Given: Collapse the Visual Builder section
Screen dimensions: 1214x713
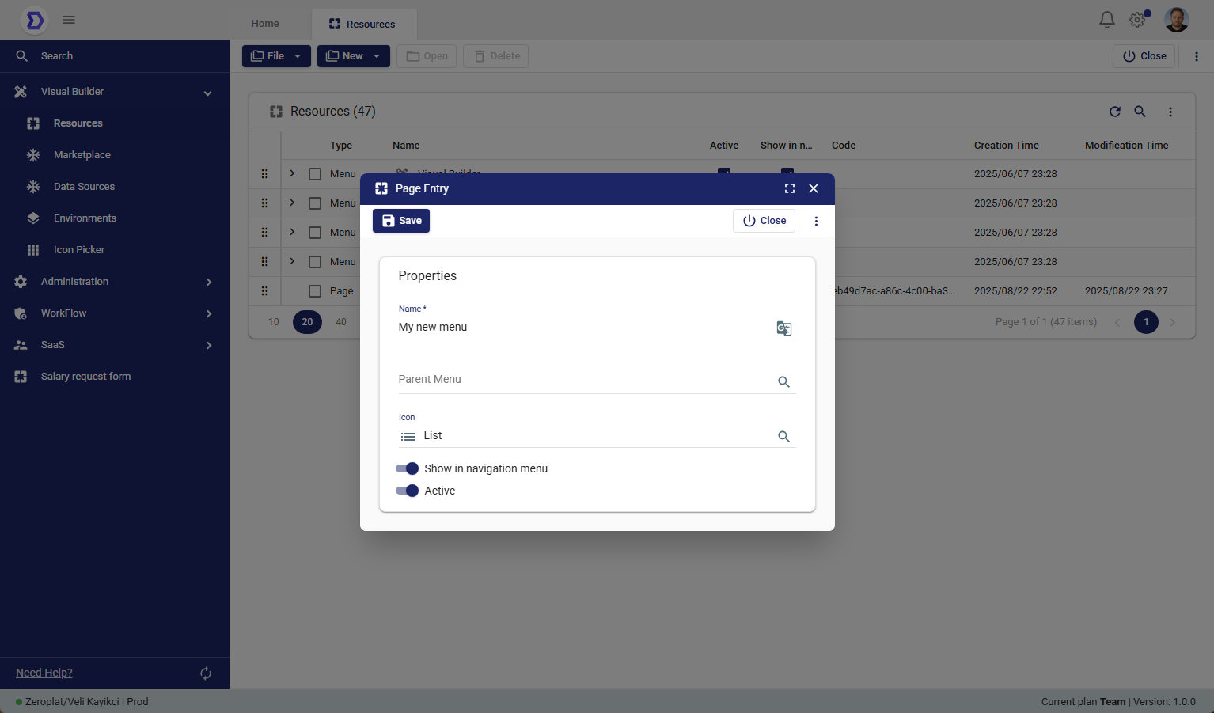Looking at the screenshot, I should tap(207, 93).
